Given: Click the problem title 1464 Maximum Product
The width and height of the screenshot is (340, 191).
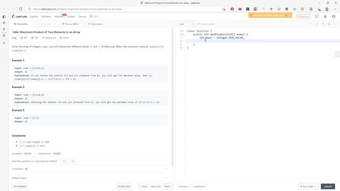Looking at the screenshot, I should tap(46, 32).
